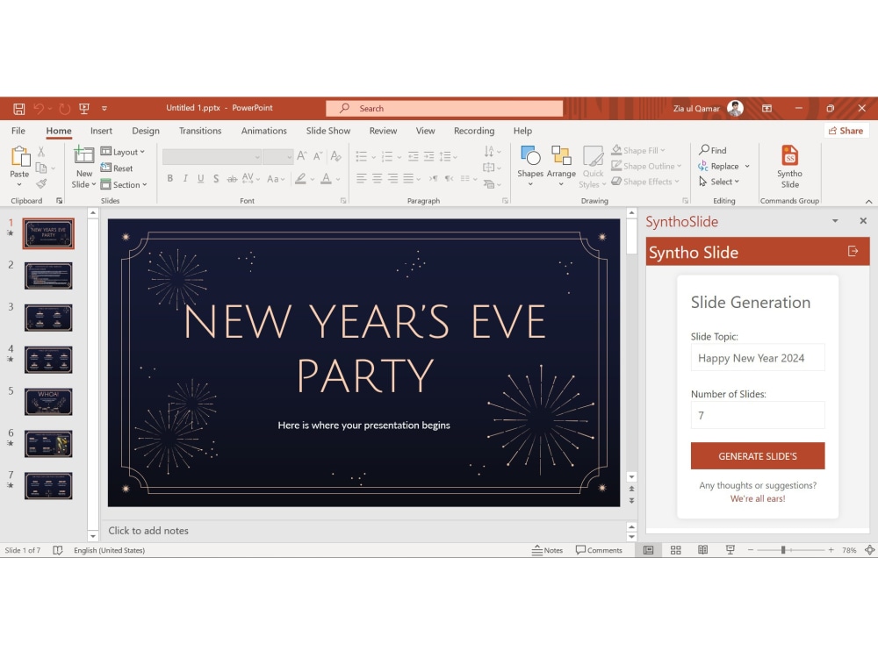Click the Replace command

click(x=719, y=166)
